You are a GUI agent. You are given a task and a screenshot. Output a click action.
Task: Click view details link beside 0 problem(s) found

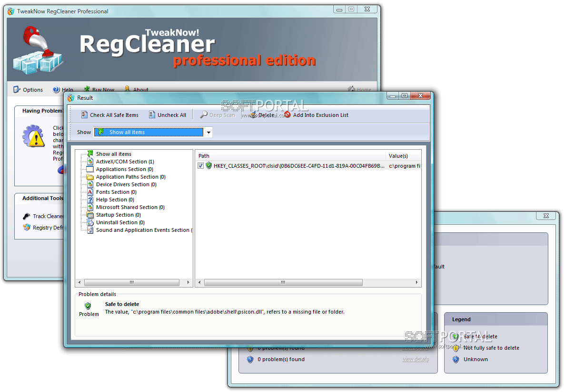click(x=416, y=359)
